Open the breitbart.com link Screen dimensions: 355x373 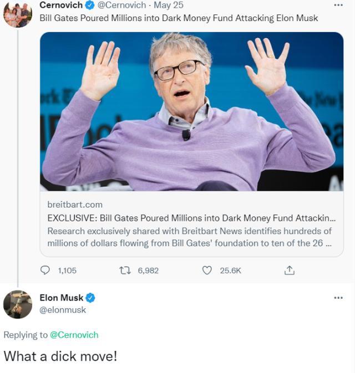[x=75, y=205]
